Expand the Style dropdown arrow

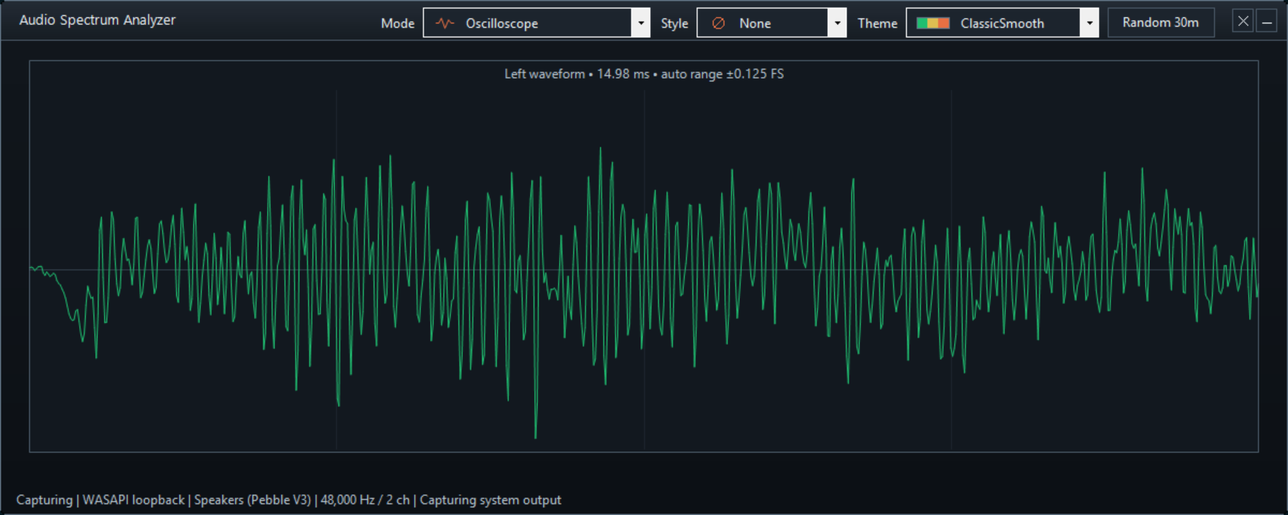click(x=837, y=23)
